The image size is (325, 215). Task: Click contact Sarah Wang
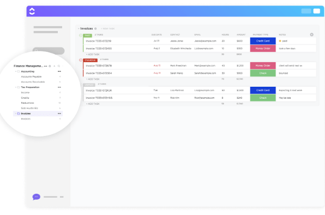[176, 73]
